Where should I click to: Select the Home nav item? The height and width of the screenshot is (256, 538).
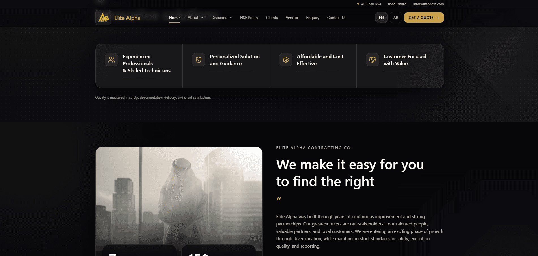click(x=174, y=18)
